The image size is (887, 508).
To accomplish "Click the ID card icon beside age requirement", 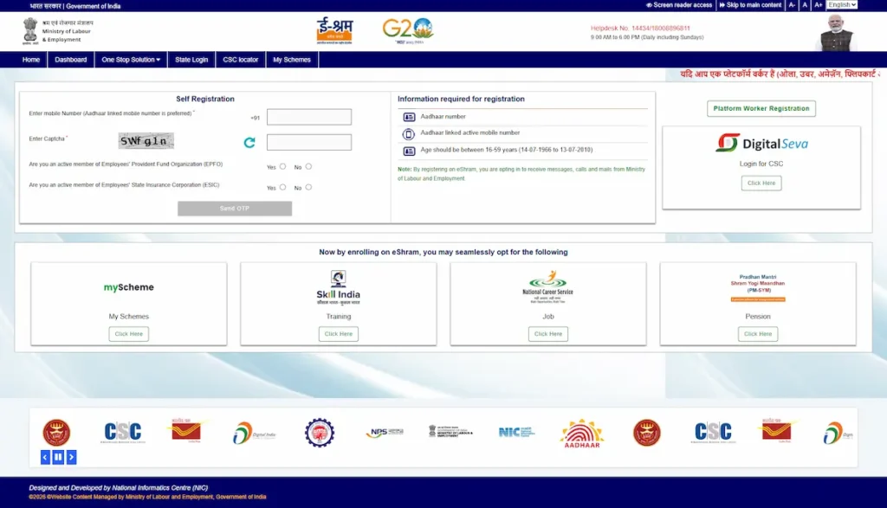I will click(x=409, y=151).
